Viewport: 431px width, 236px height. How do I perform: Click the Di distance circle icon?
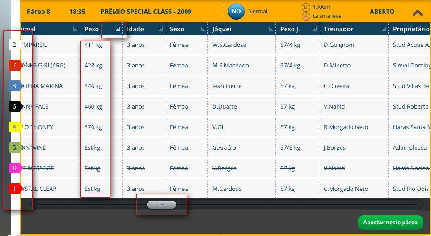(x=306, y=7)
